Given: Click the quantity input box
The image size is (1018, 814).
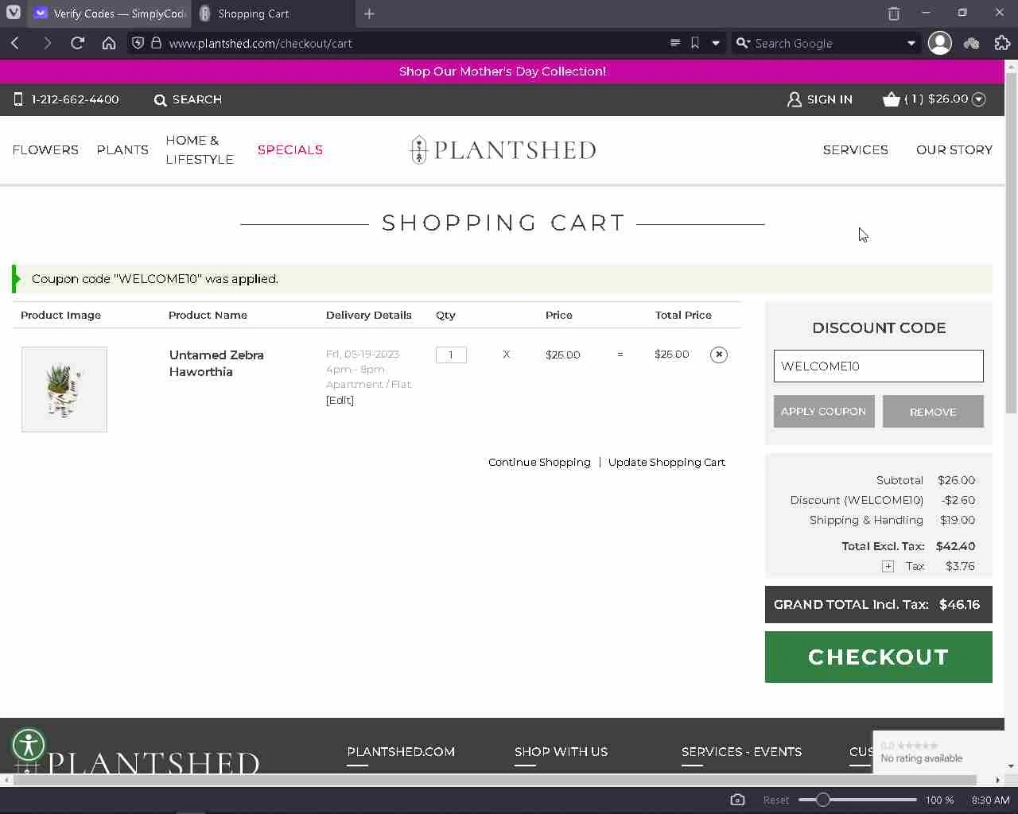Looking at the screenshot, I should click(x=451, y=355).
